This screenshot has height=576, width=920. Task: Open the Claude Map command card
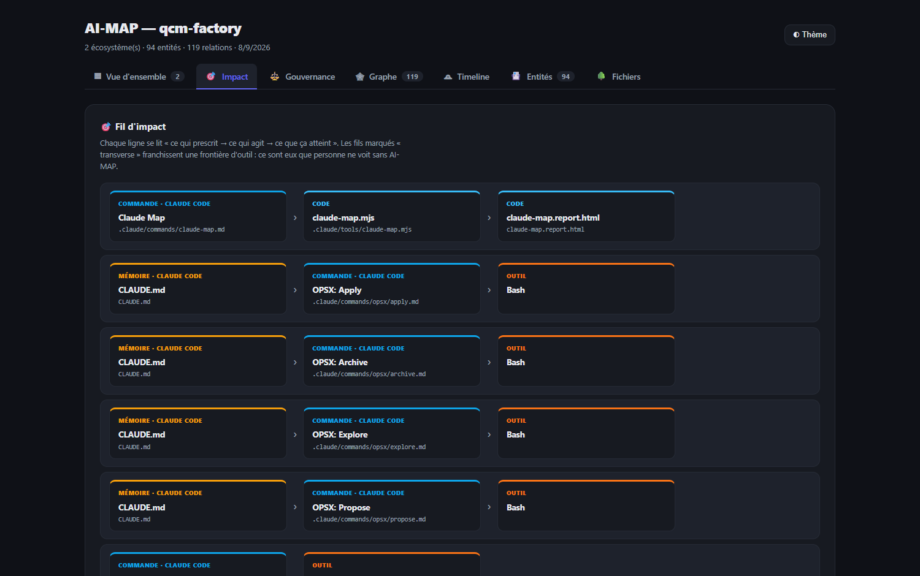pos(198,216)
